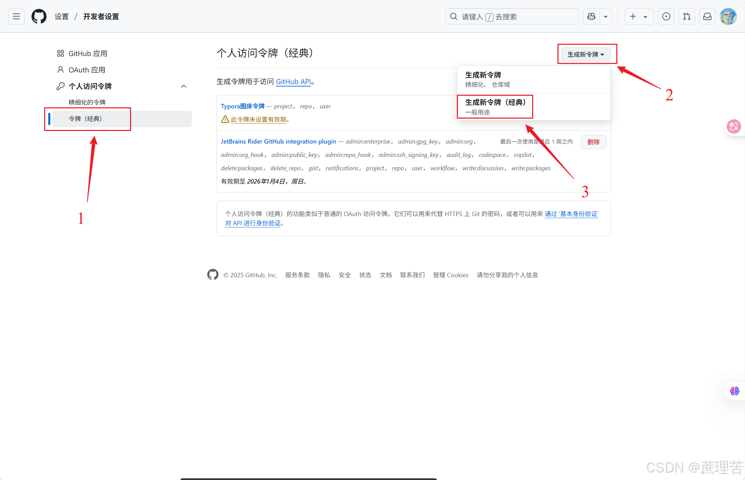The width and height of the screenshot is (745, 480).
Task: Click the GitHub logo in header
Action: 39,16
